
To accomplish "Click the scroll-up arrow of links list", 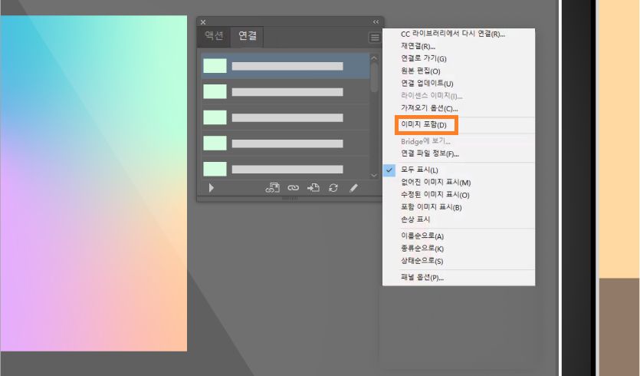I will point(374,58).
